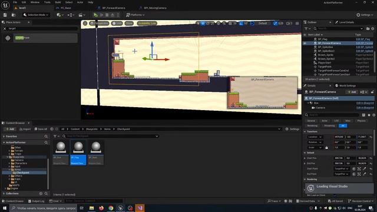The width and height of the screenshot is (377, 212).
Task: Click Save All in Content Browser
Action: point(41,130)
